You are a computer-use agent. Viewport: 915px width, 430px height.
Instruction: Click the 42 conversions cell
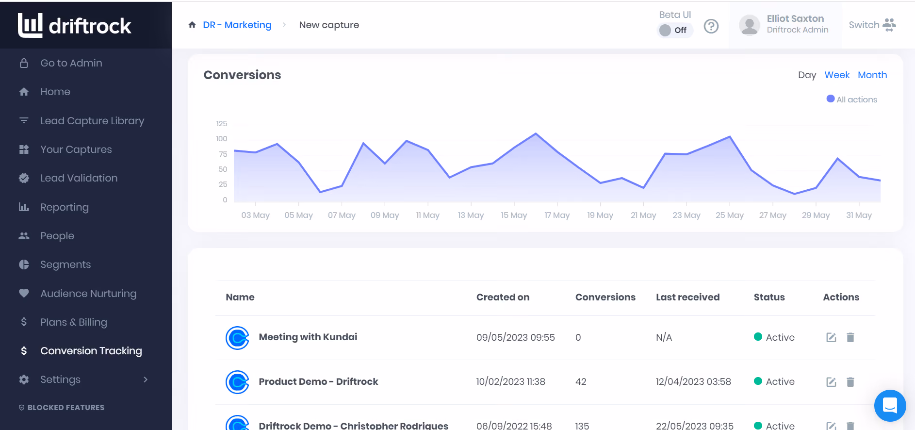(x=581, y=382)
